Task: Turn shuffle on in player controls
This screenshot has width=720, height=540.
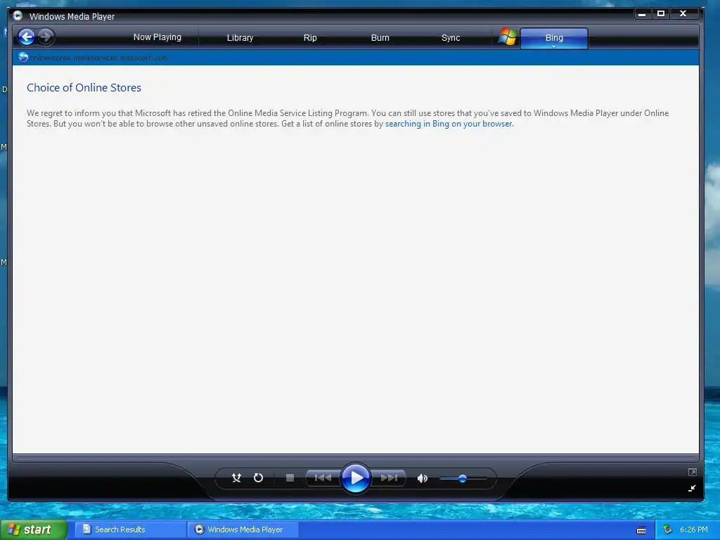Action: pos(236,478)
